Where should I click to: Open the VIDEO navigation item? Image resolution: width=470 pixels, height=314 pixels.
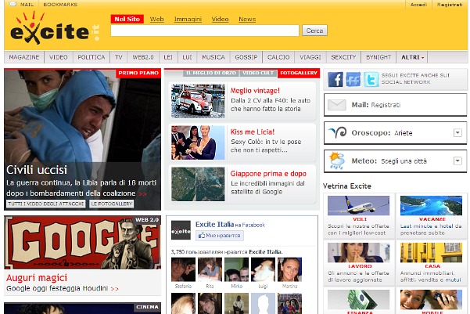(59, 57)
